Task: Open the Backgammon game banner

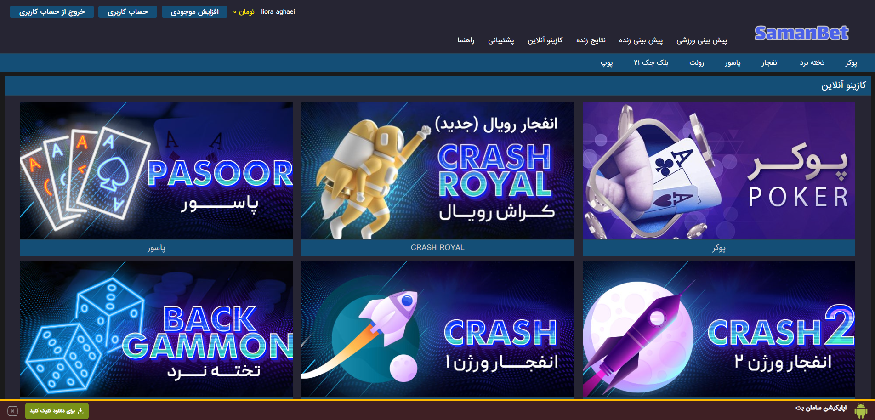Action: coord(156,329)
